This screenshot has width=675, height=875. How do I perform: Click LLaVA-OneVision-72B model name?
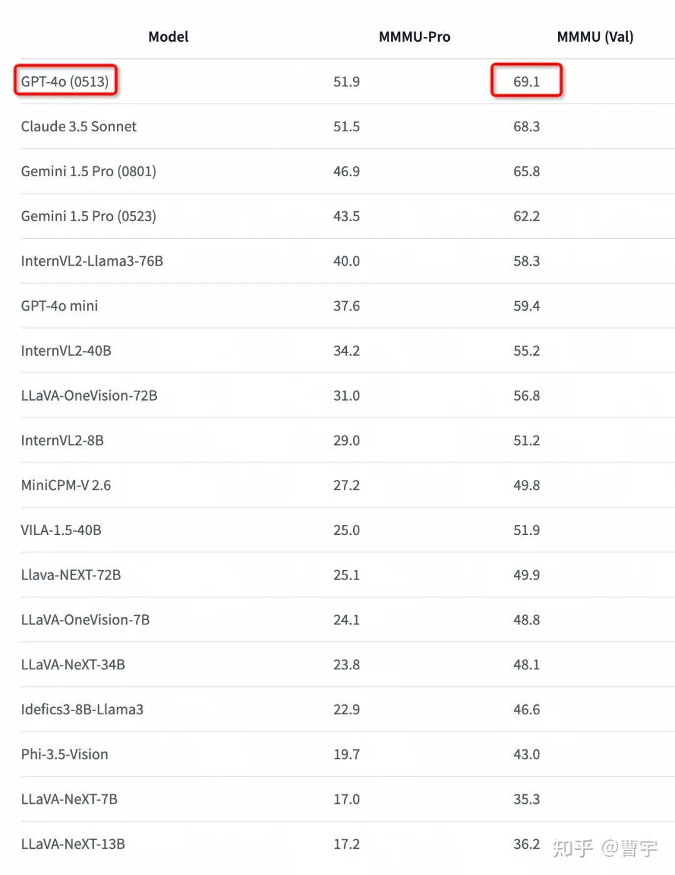(x=89, y=396)
